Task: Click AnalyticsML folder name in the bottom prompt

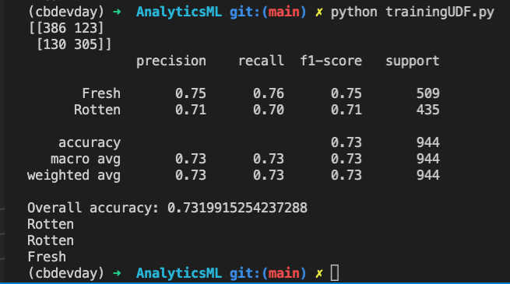Action: (179, 273)
